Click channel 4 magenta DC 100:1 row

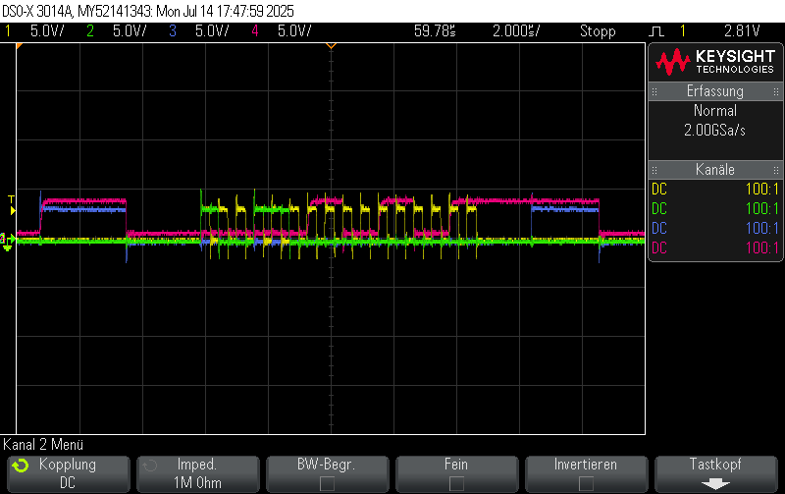click(715, 247)
